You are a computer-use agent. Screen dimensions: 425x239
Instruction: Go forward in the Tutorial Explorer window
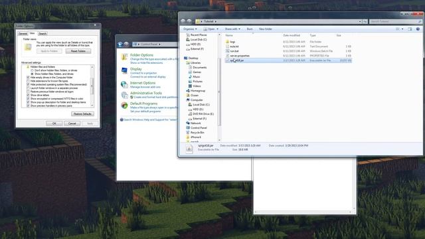coord(189,21)
